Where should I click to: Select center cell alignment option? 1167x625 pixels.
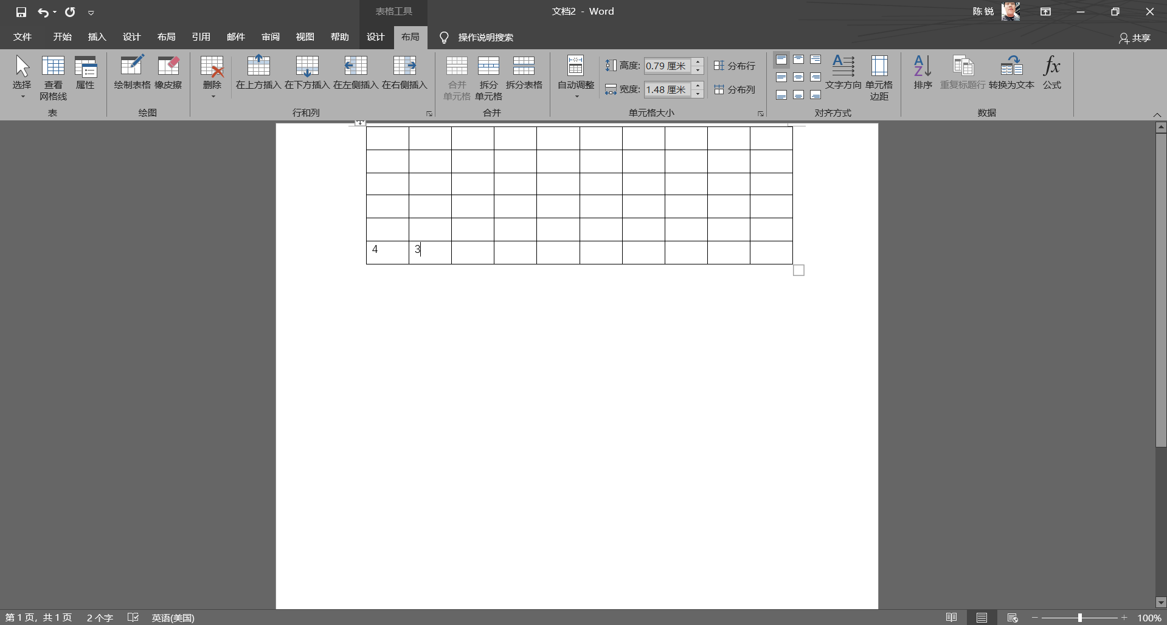click(x=798, y=77)
